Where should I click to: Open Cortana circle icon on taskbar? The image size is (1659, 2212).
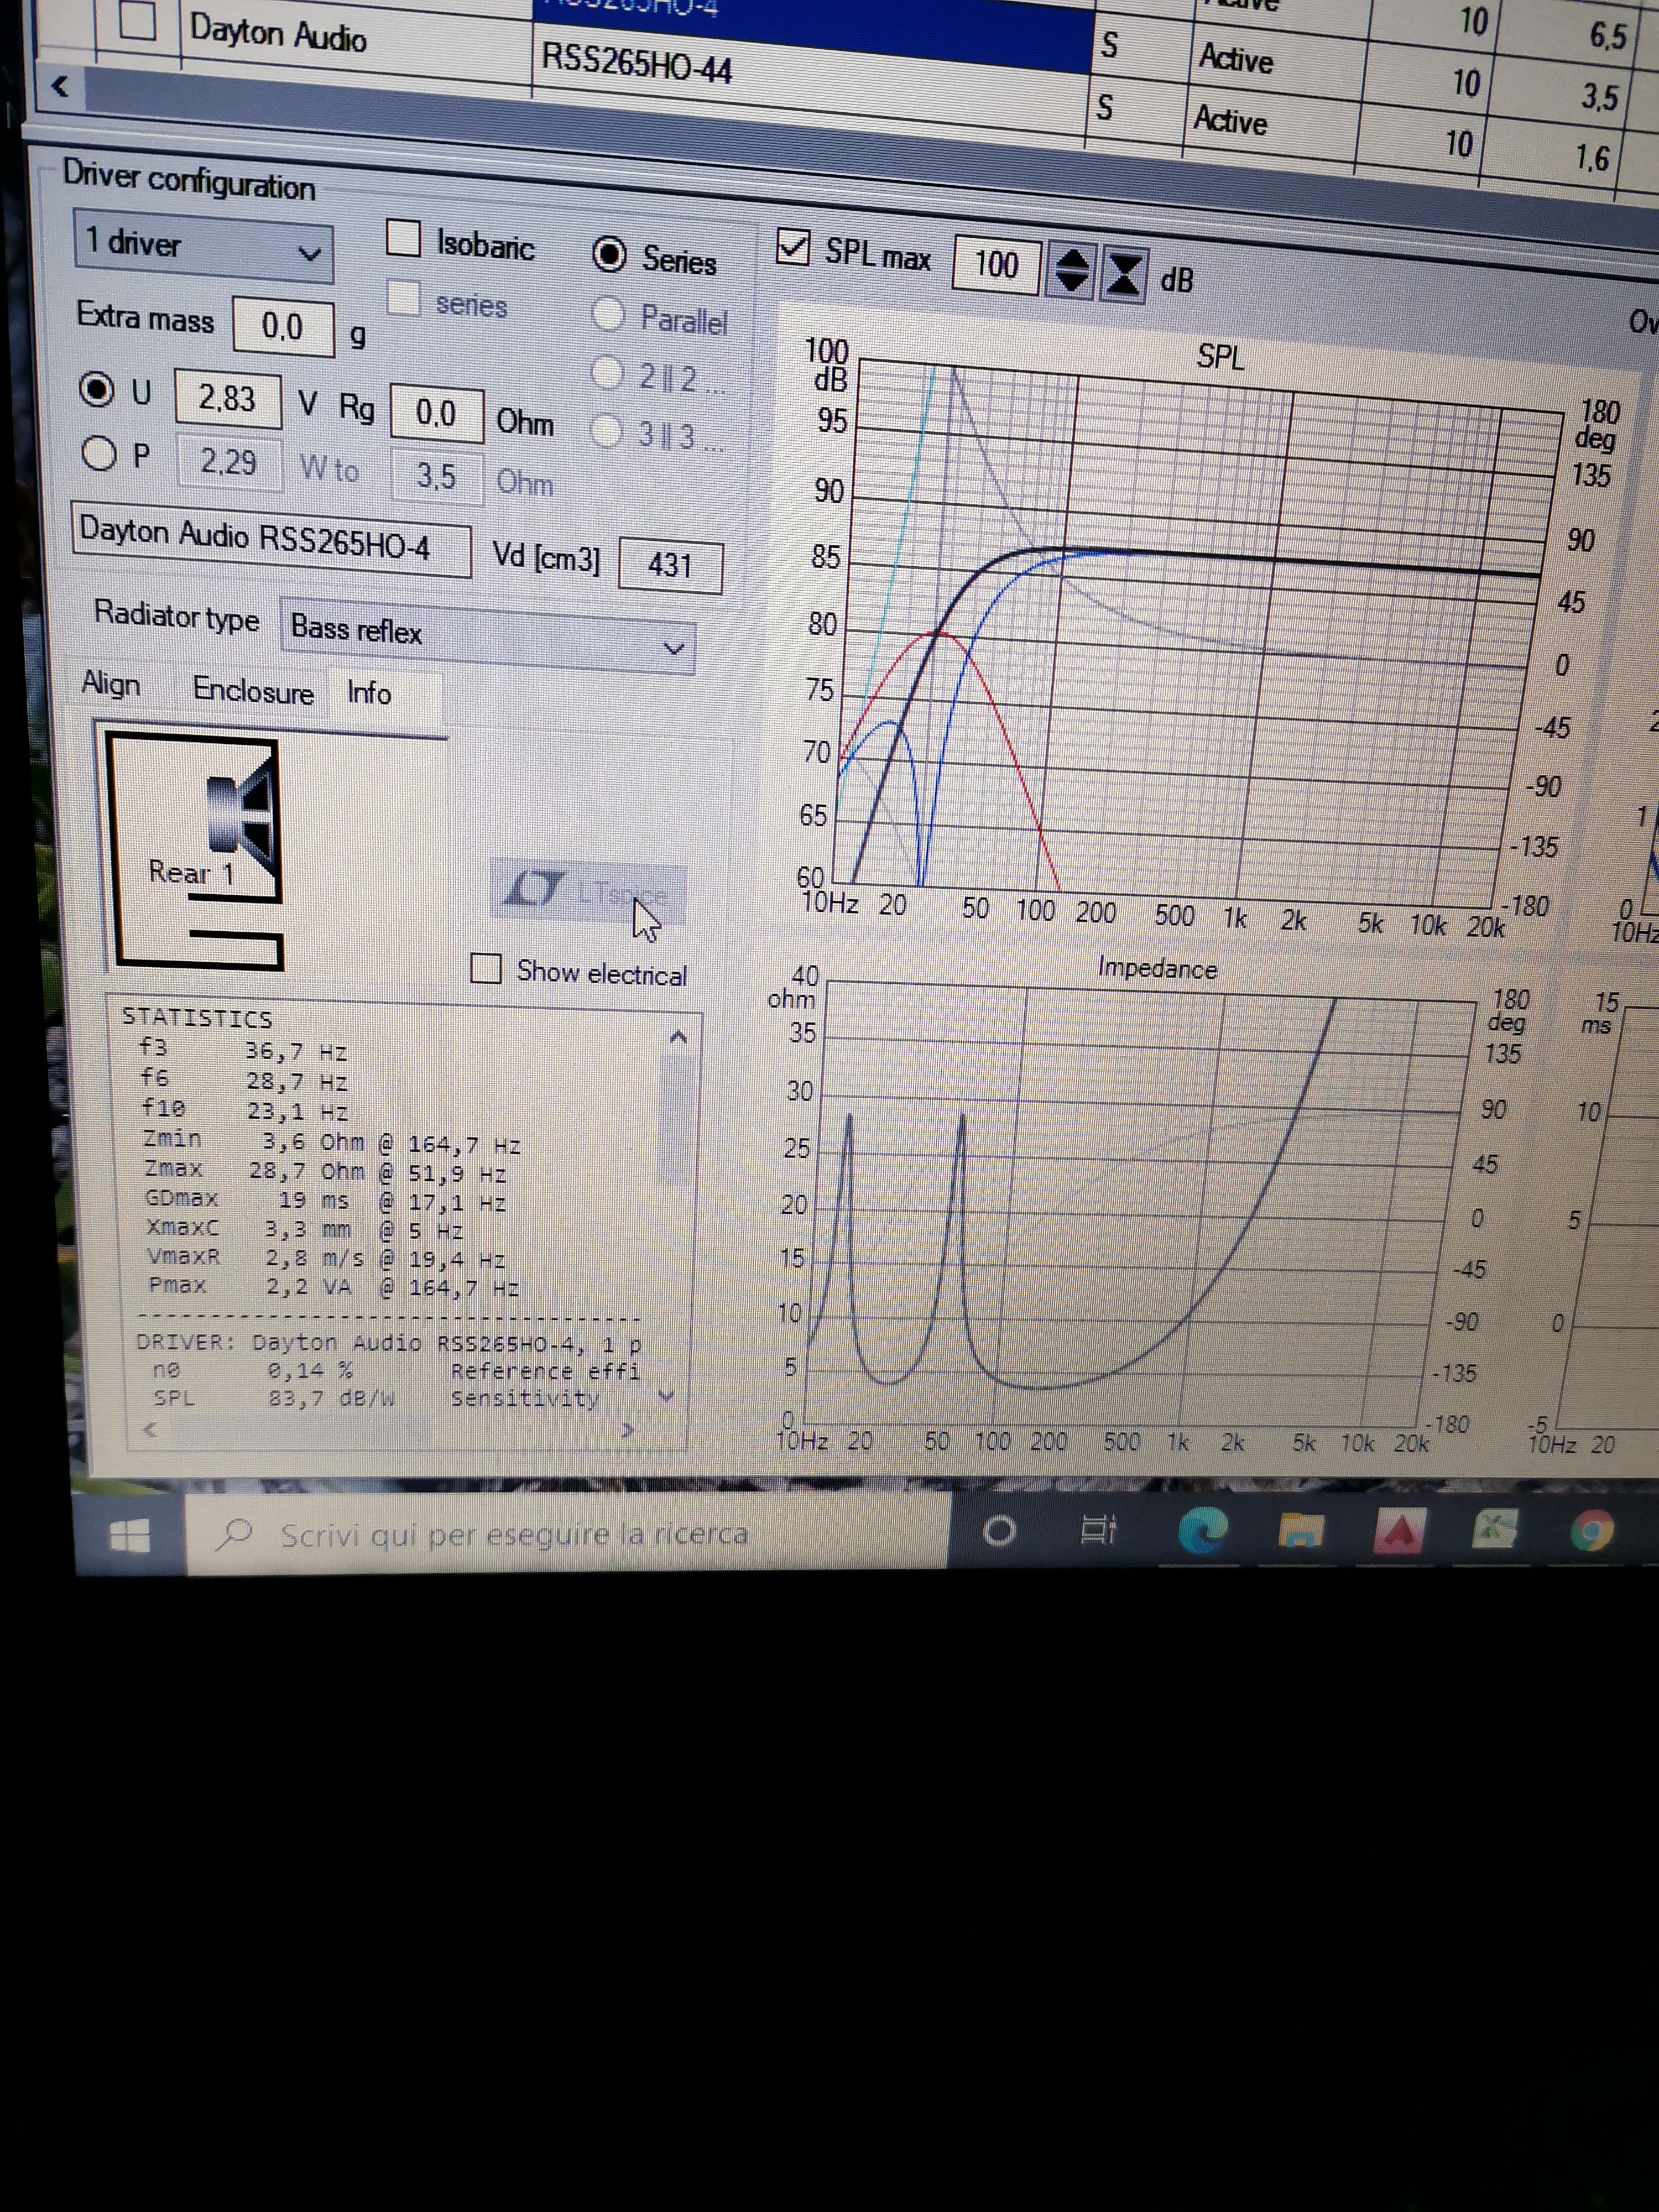999,1531
